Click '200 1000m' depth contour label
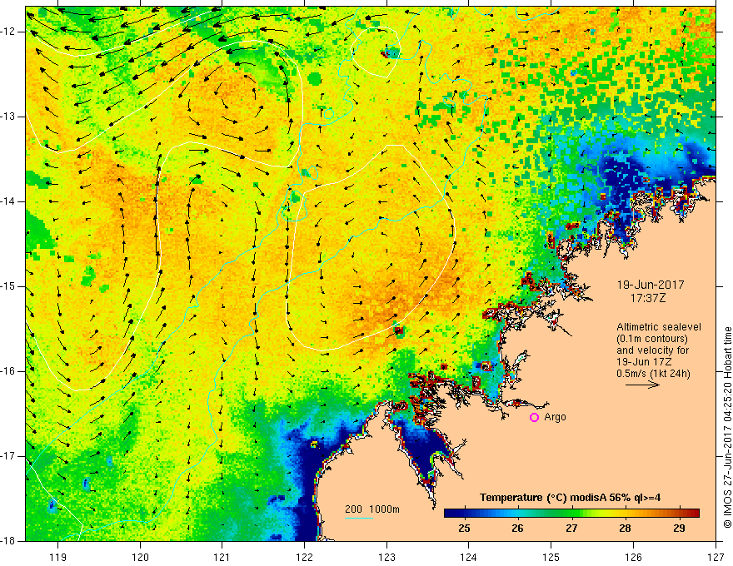Screen dimensions: 733x566 pos(372,509)
